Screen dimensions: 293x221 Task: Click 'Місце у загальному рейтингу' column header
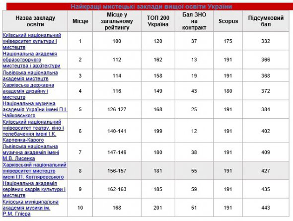(117, 21)
